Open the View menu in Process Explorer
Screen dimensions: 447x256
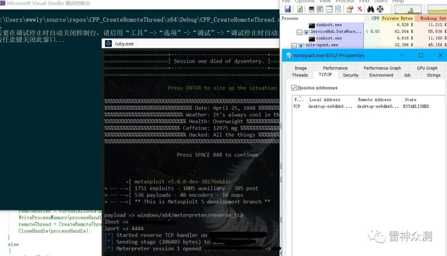(325, 1)
